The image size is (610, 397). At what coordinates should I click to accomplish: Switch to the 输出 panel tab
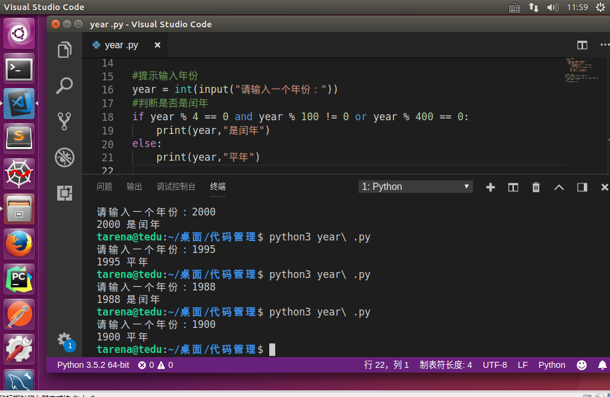point(134,186)
